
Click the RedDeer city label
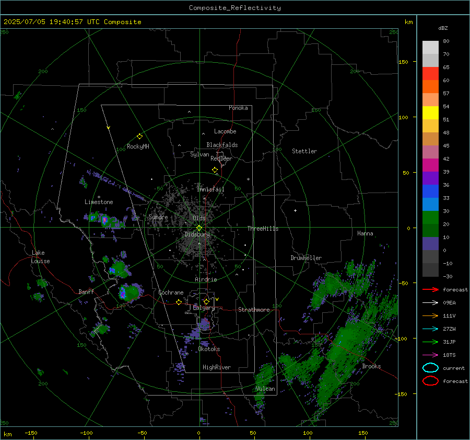[x=221, y=159]
